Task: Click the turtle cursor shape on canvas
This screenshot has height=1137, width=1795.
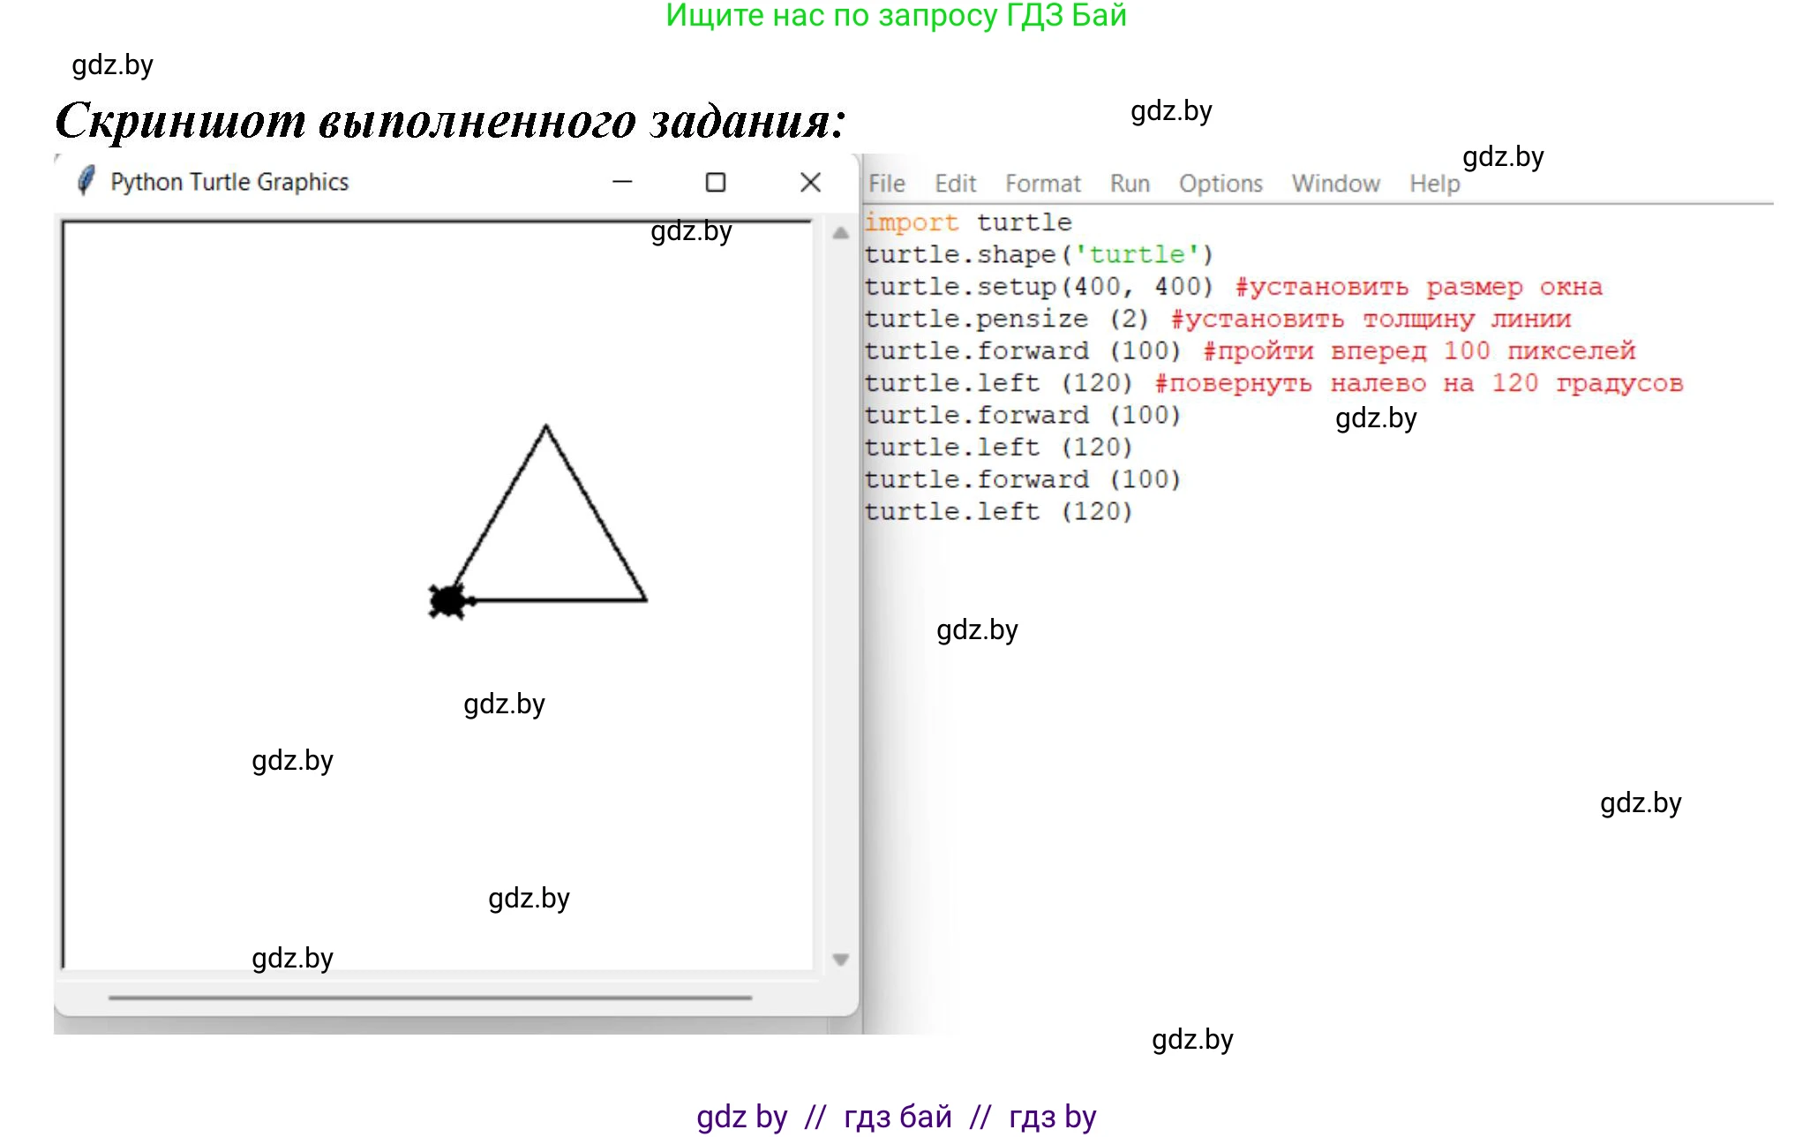Action: (449, 601)
